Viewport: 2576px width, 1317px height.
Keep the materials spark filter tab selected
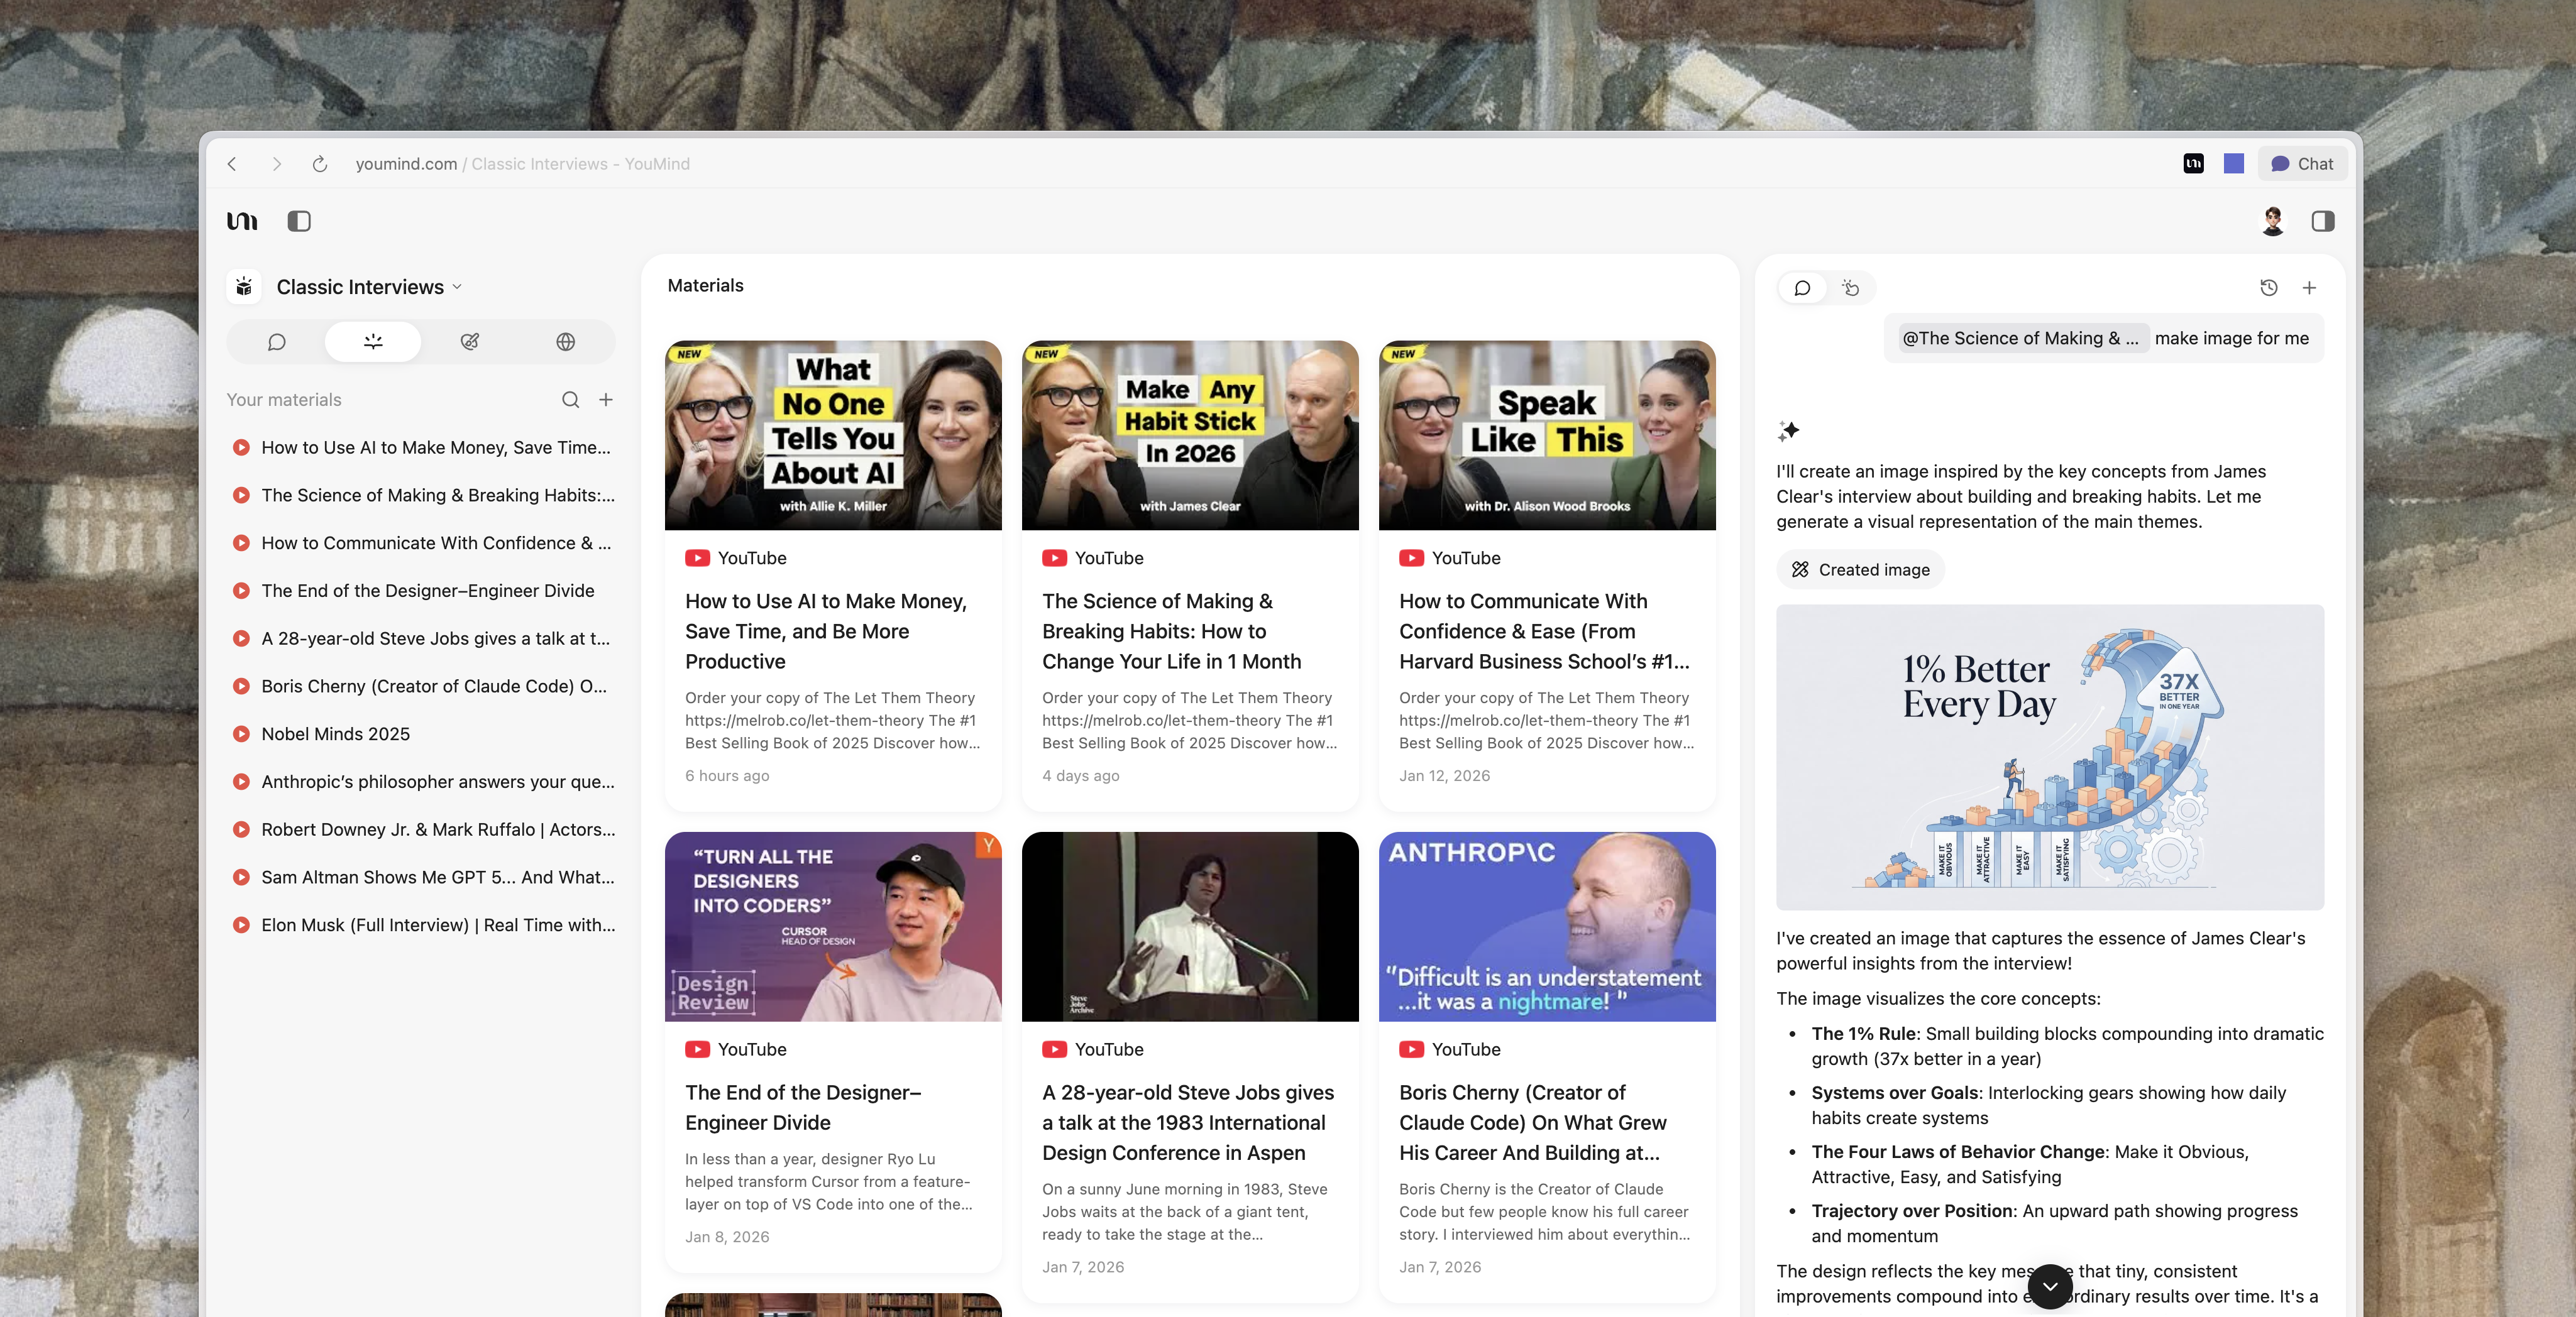point(372,341)
